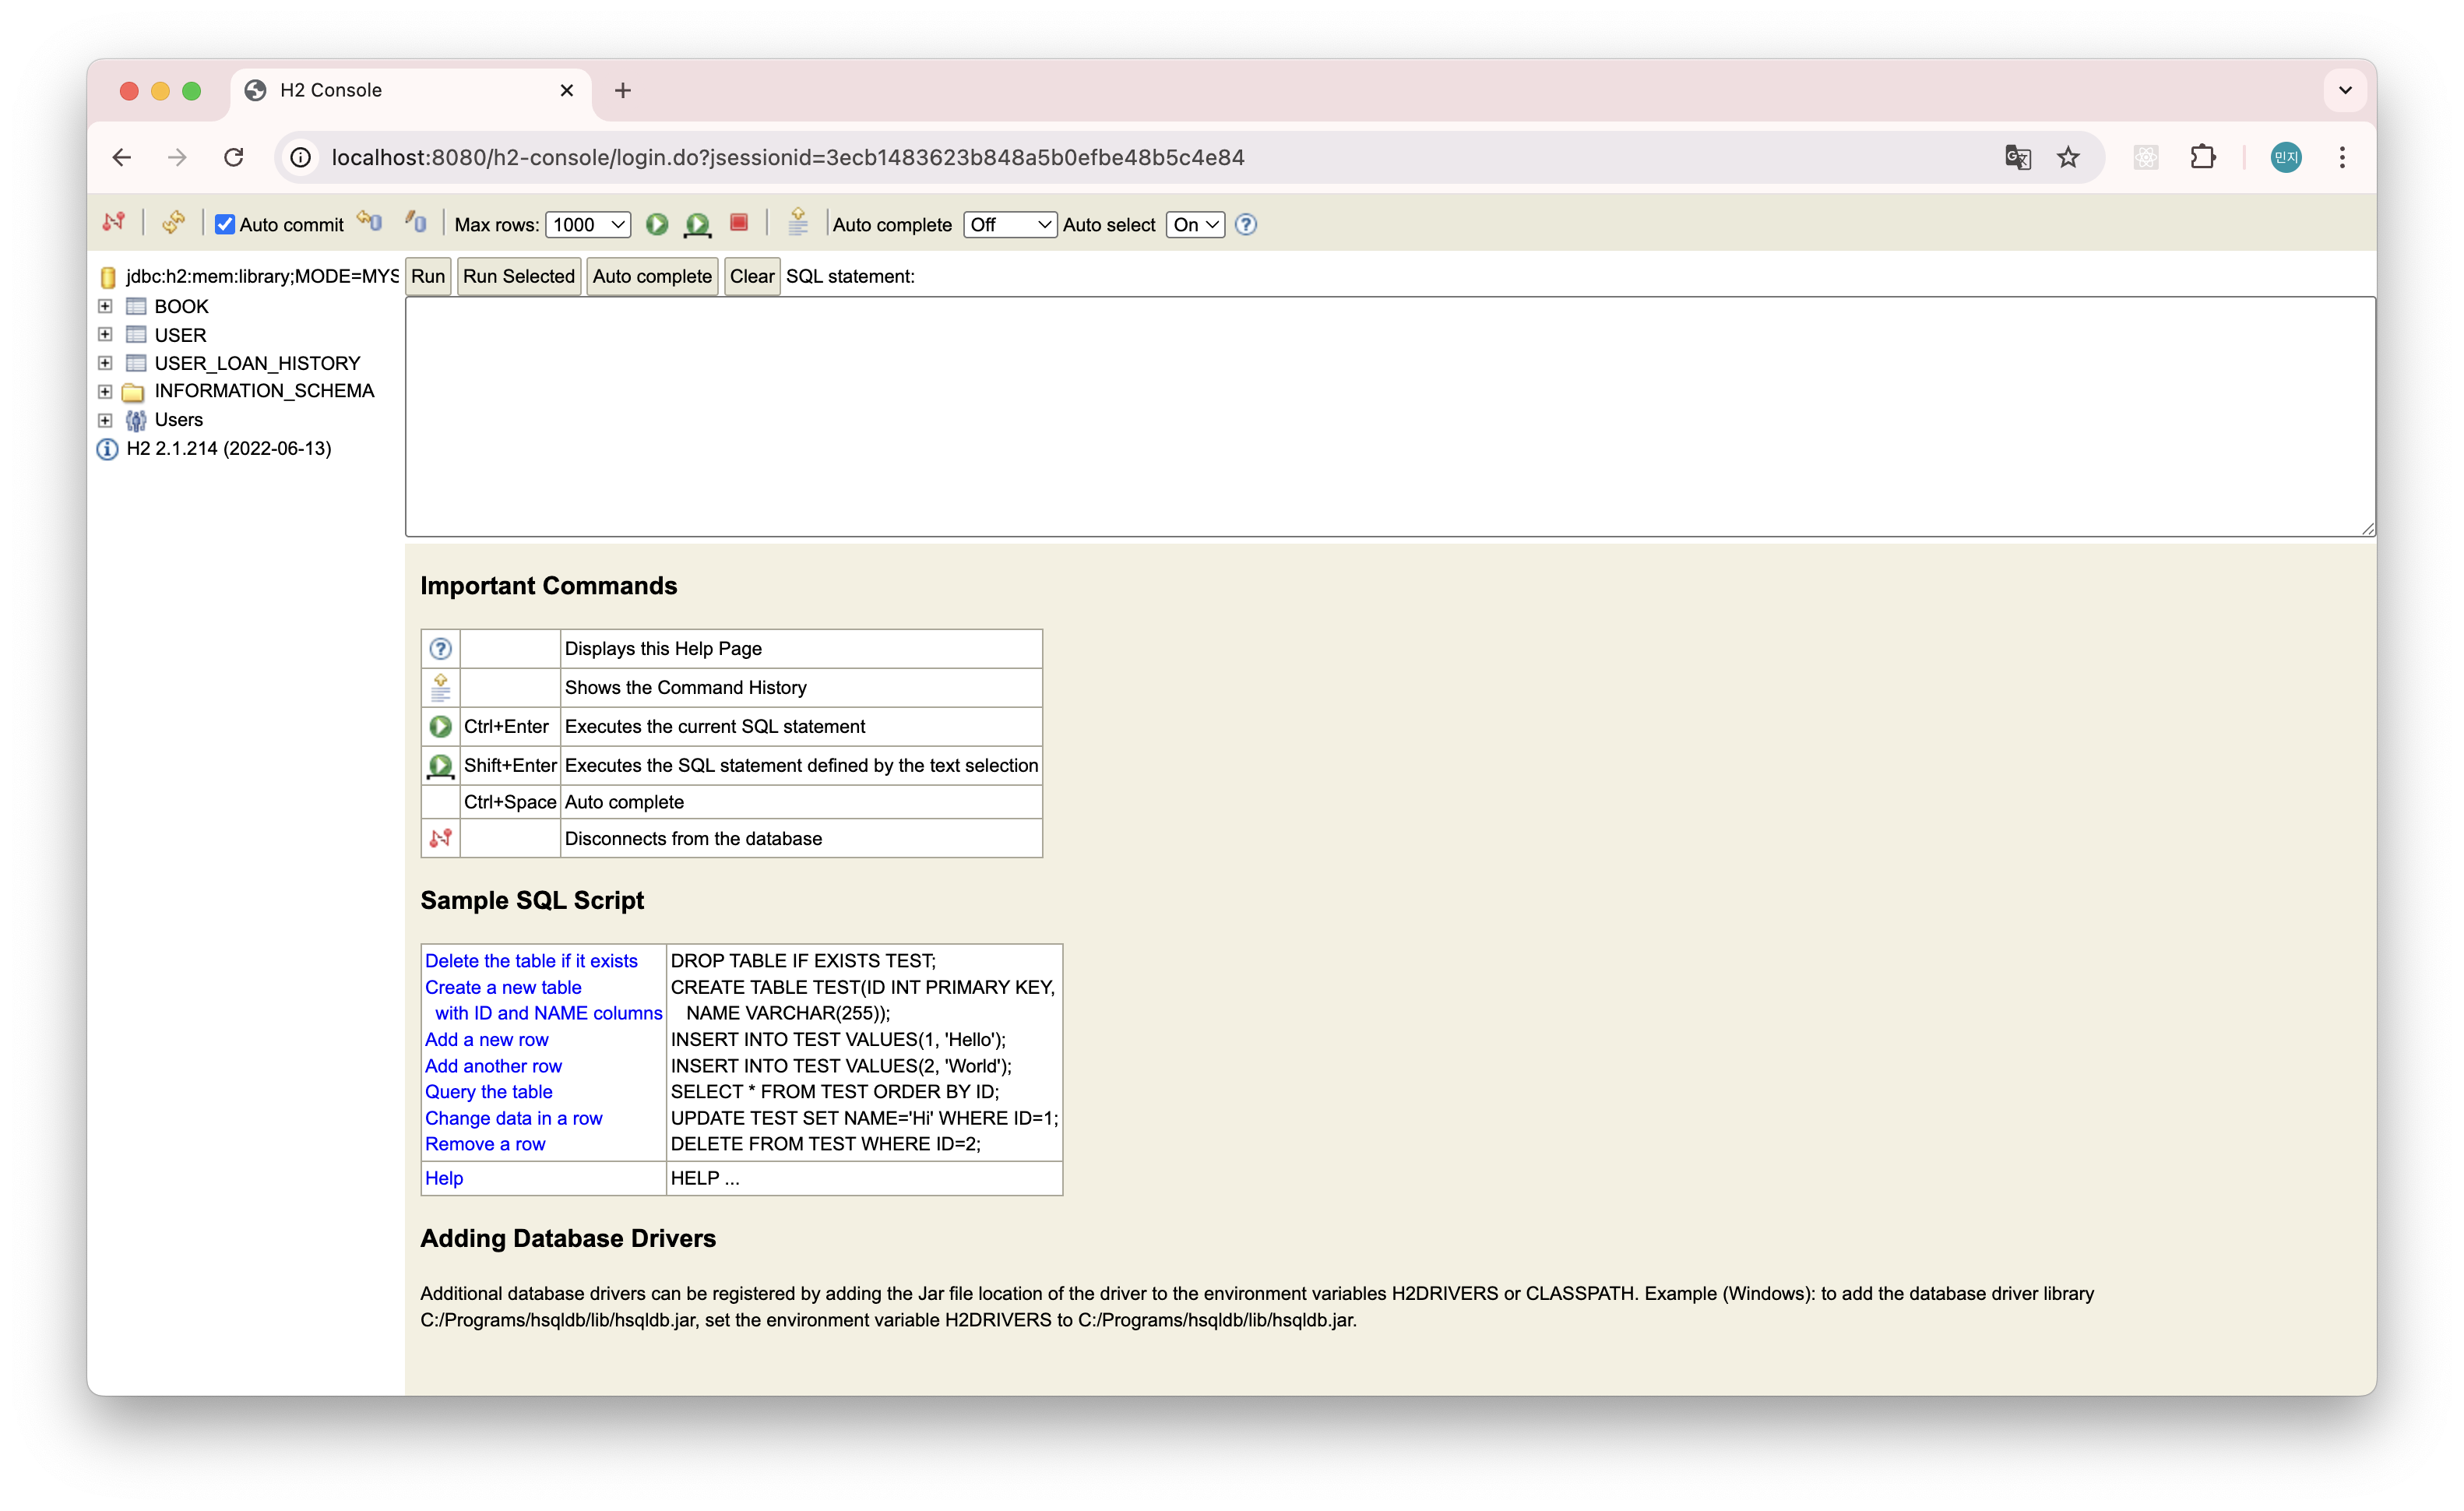The image size is (2464, 1511).
Task: Click the H2 version info icon
Action: point(107,449)
